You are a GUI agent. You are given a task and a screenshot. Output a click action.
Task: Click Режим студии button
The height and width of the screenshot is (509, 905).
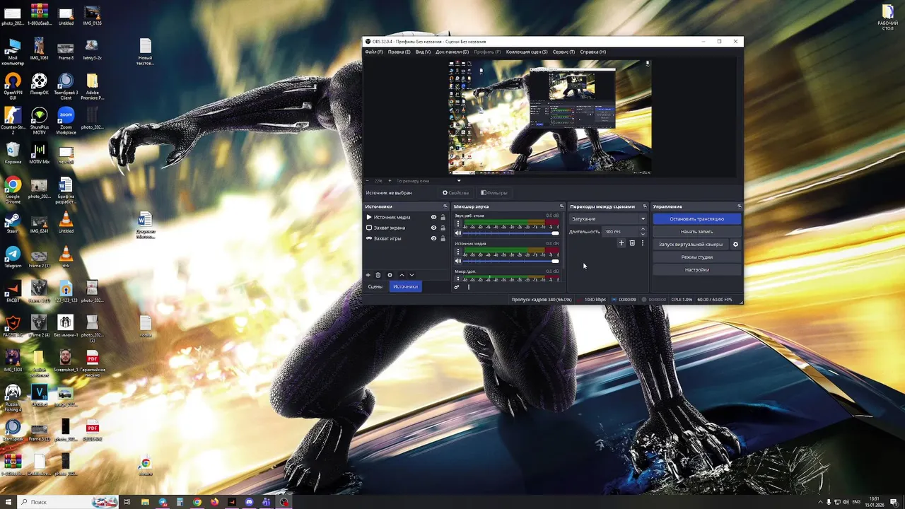coord(696,257)
